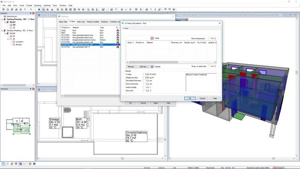Open the Tools menu
The height and width of the screenshot is (169, 300).
click(55, 5)
